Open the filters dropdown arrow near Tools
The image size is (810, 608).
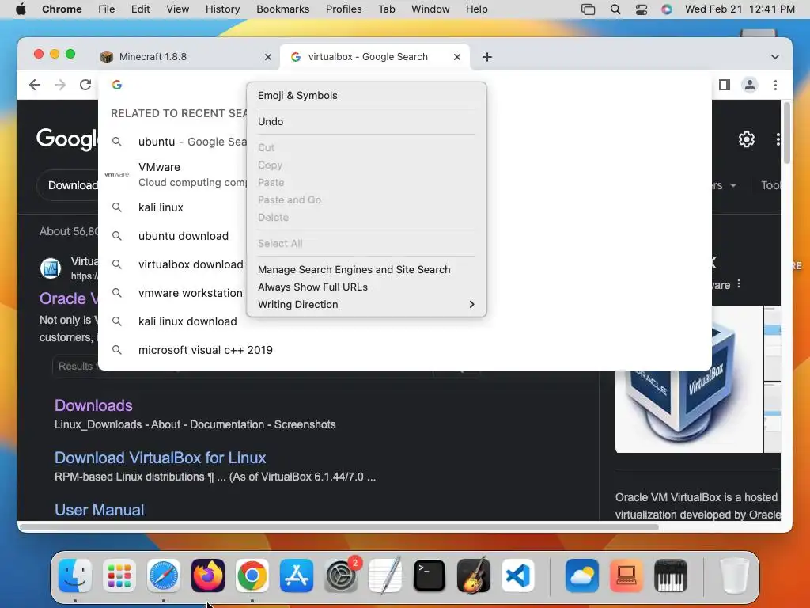click(733, 185)
